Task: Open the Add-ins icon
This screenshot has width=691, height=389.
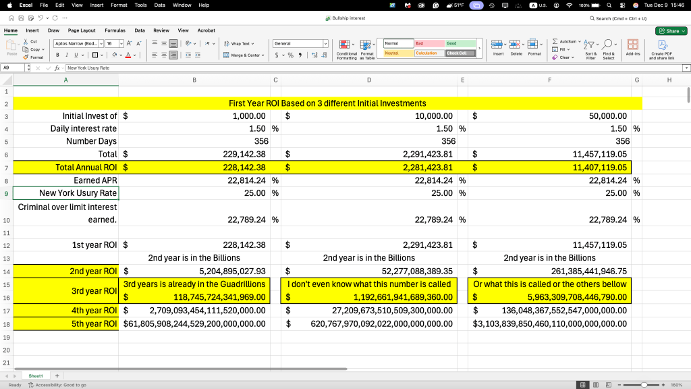Action: 633,47
